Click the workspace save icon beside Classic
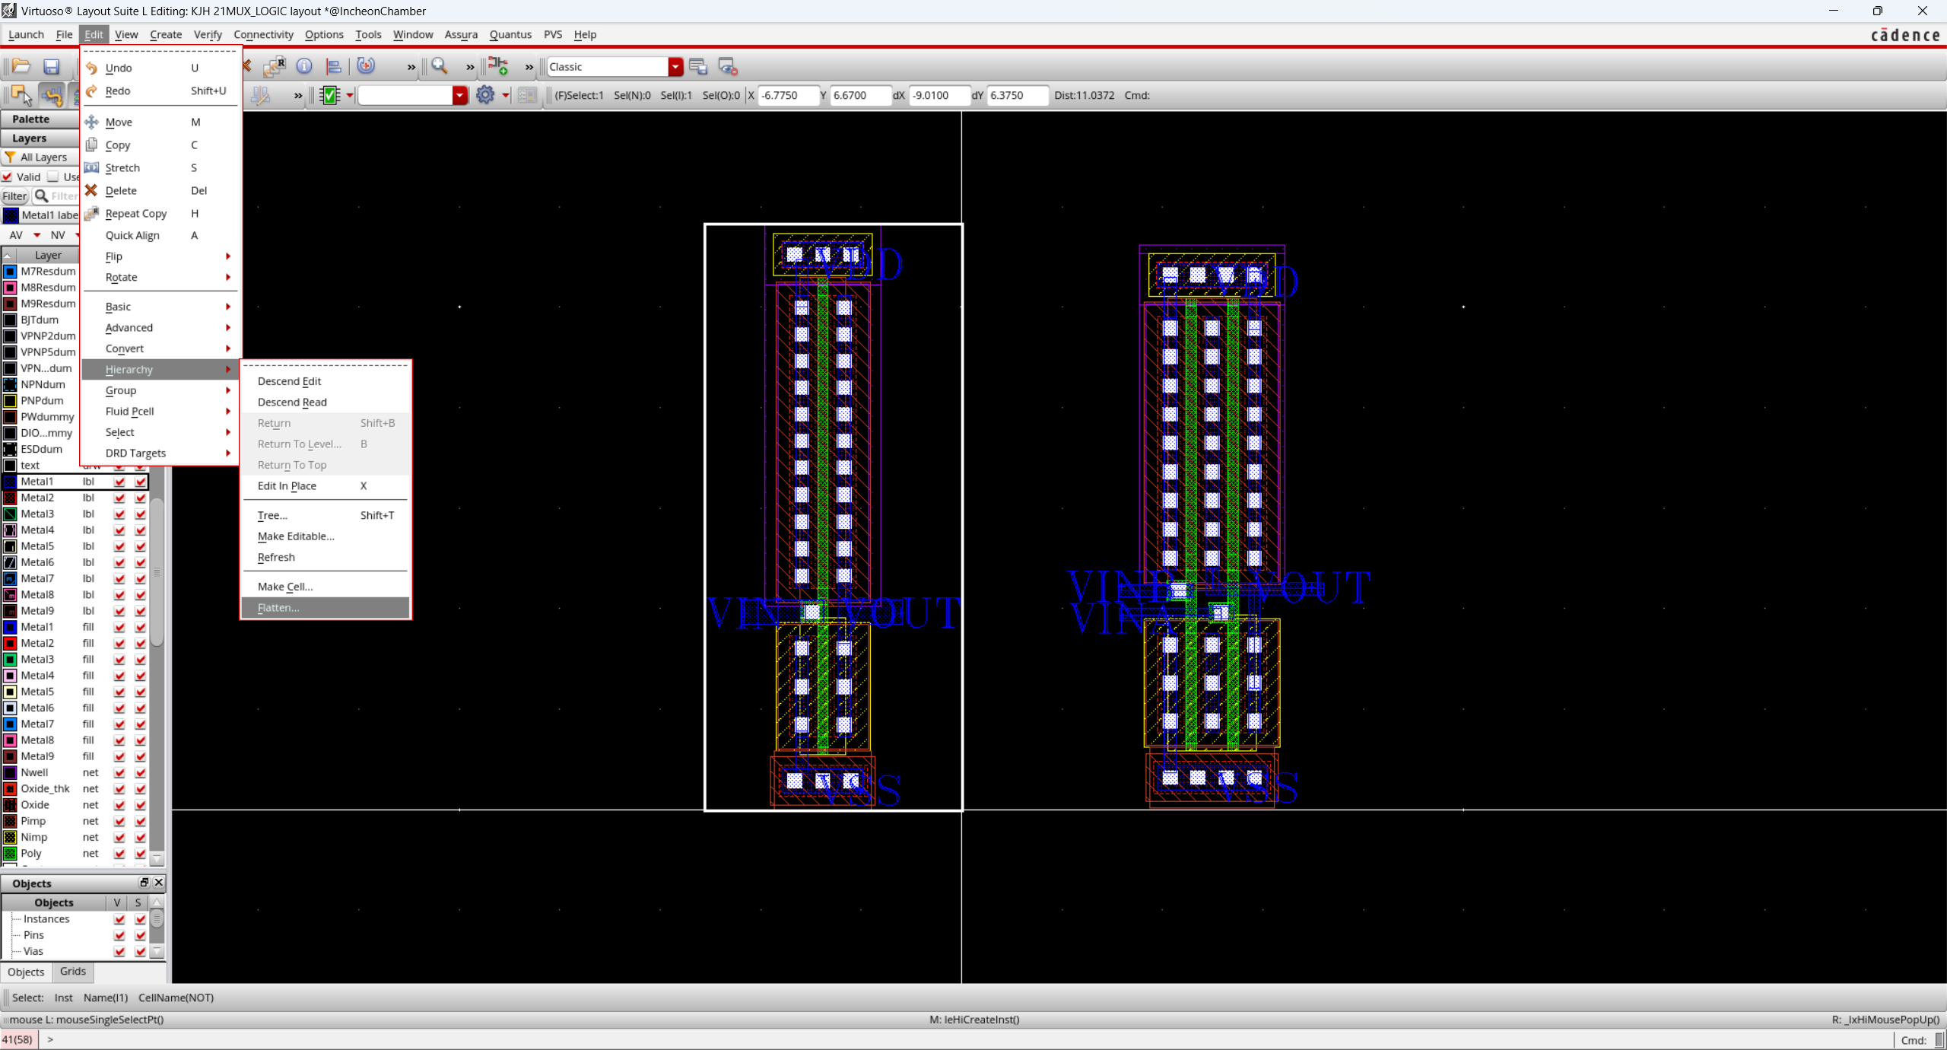Screen dimensions: 1947x1050 (698, 67)
